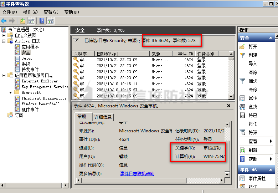Screen dimensions: 278x193
Task: Open the Internet Explorer log
Action: [x=40, y=81]
